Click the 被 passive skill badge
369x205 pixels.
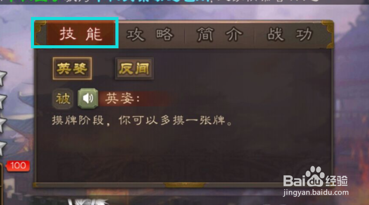point(63,98)
